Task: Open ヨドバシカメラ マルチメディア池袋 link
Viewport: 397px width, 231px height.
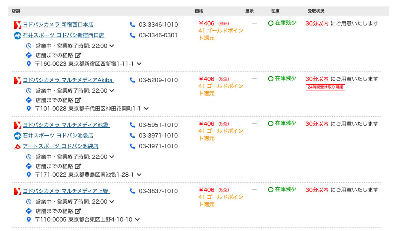Action: point(66,125)
